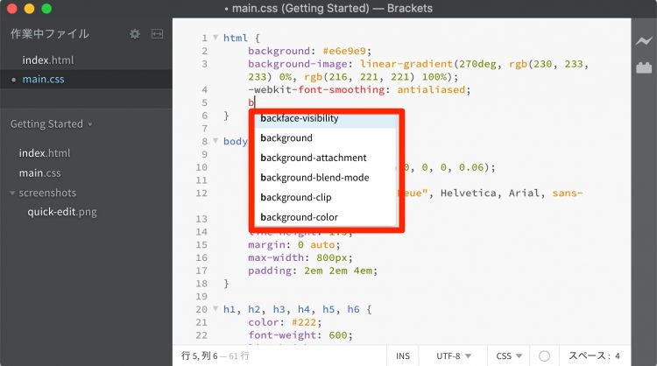
Task: Open index.html in working files
Action: [46, 59]
